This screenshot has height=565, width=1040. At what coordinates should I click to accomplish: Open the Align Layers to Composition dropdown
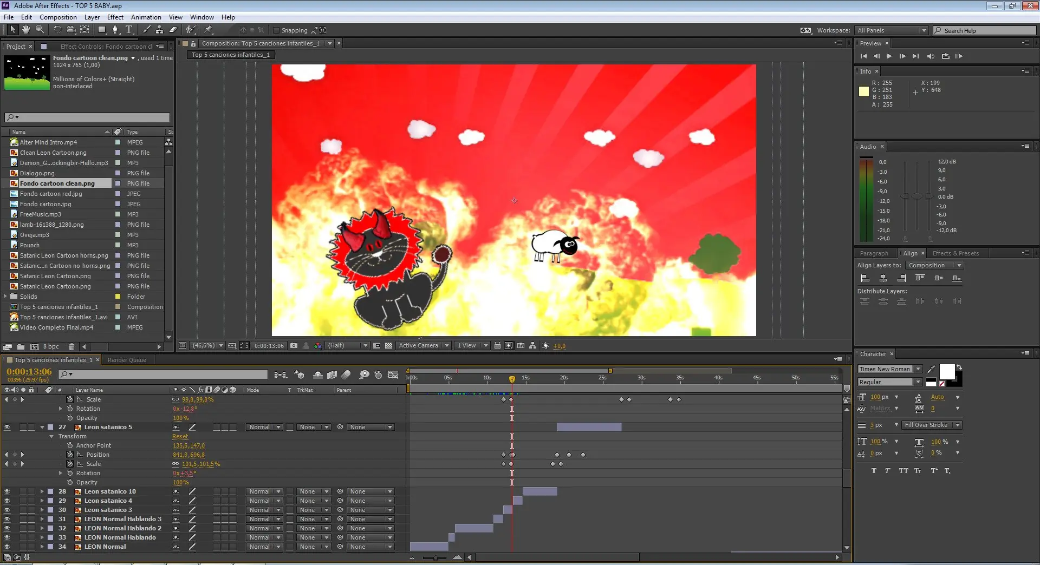(x=934, y=265)
